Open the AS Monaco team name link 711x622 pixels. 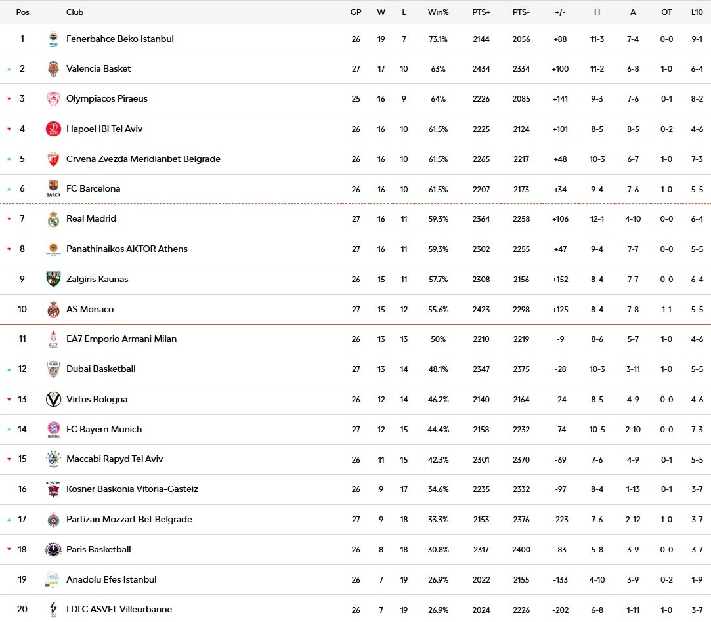click(x=90, y=309)
